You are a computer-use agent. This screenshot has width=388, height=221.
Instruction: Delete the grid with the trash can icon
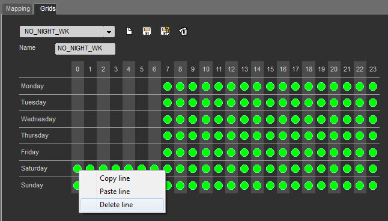[183, 31]
